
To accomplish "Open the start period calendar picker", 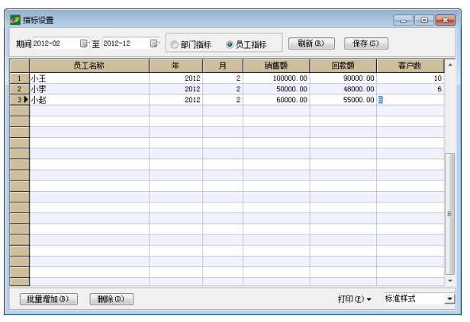I will point(84,43).
